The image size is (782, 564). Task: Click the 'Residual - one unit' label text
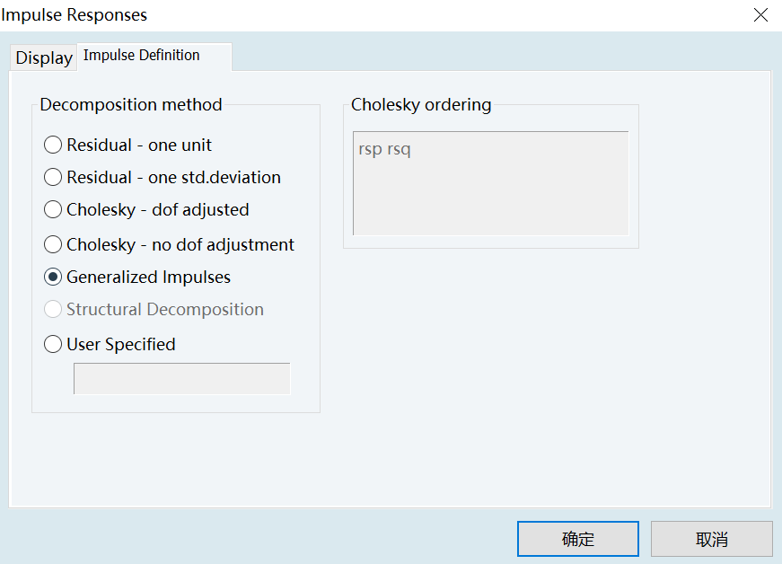pyautogui.click(x=139, y=145)
